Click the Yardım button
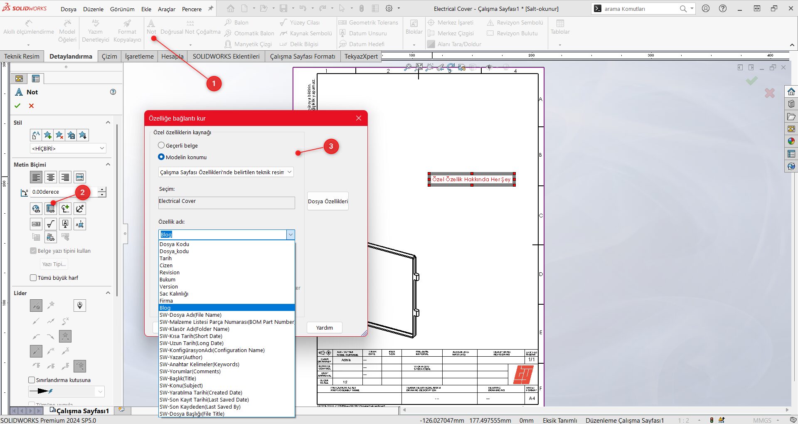The image size is (798, 424). 325,328
